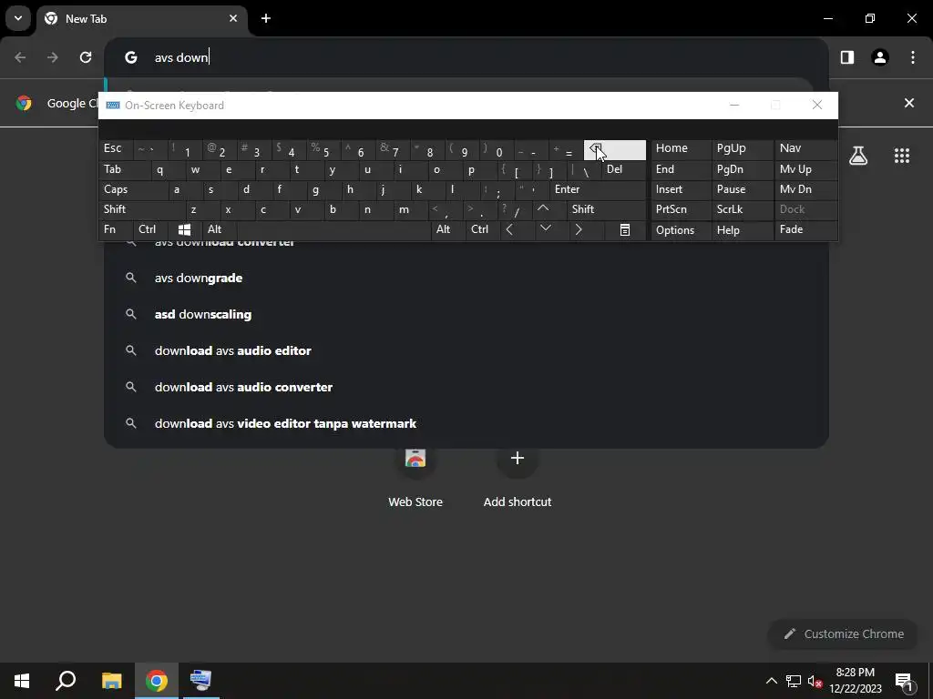This screenshot has width=933, height=699.
Task: Click the Chrome reload page icon
Action: 86,57
